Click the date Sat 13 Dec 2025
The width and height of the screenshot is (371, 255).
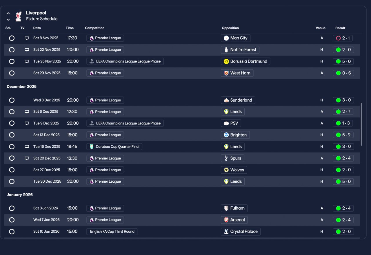coord(46,135)
